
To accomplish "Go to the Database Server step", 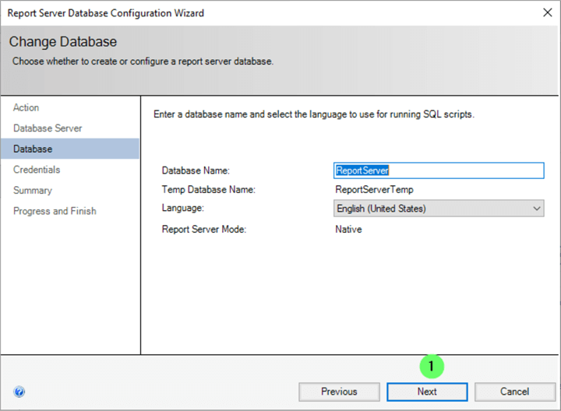I will pyautogui.click(x=48, y=128).
